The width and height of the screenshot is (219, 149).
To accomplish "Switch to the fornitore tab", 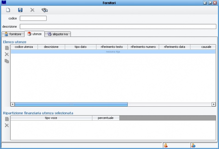I will pyautogui.click(x=13, y=34).
